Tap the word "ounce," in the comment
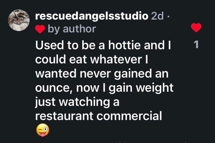Image resolution: width=215 pixels, height=143 pixels. [x=54, y=89]
